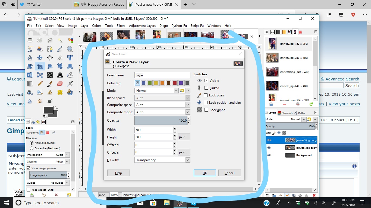The height and width of the screenshot is (208, 371).
Task: Select the Rectangle Select tool
Action: [30, 40]
